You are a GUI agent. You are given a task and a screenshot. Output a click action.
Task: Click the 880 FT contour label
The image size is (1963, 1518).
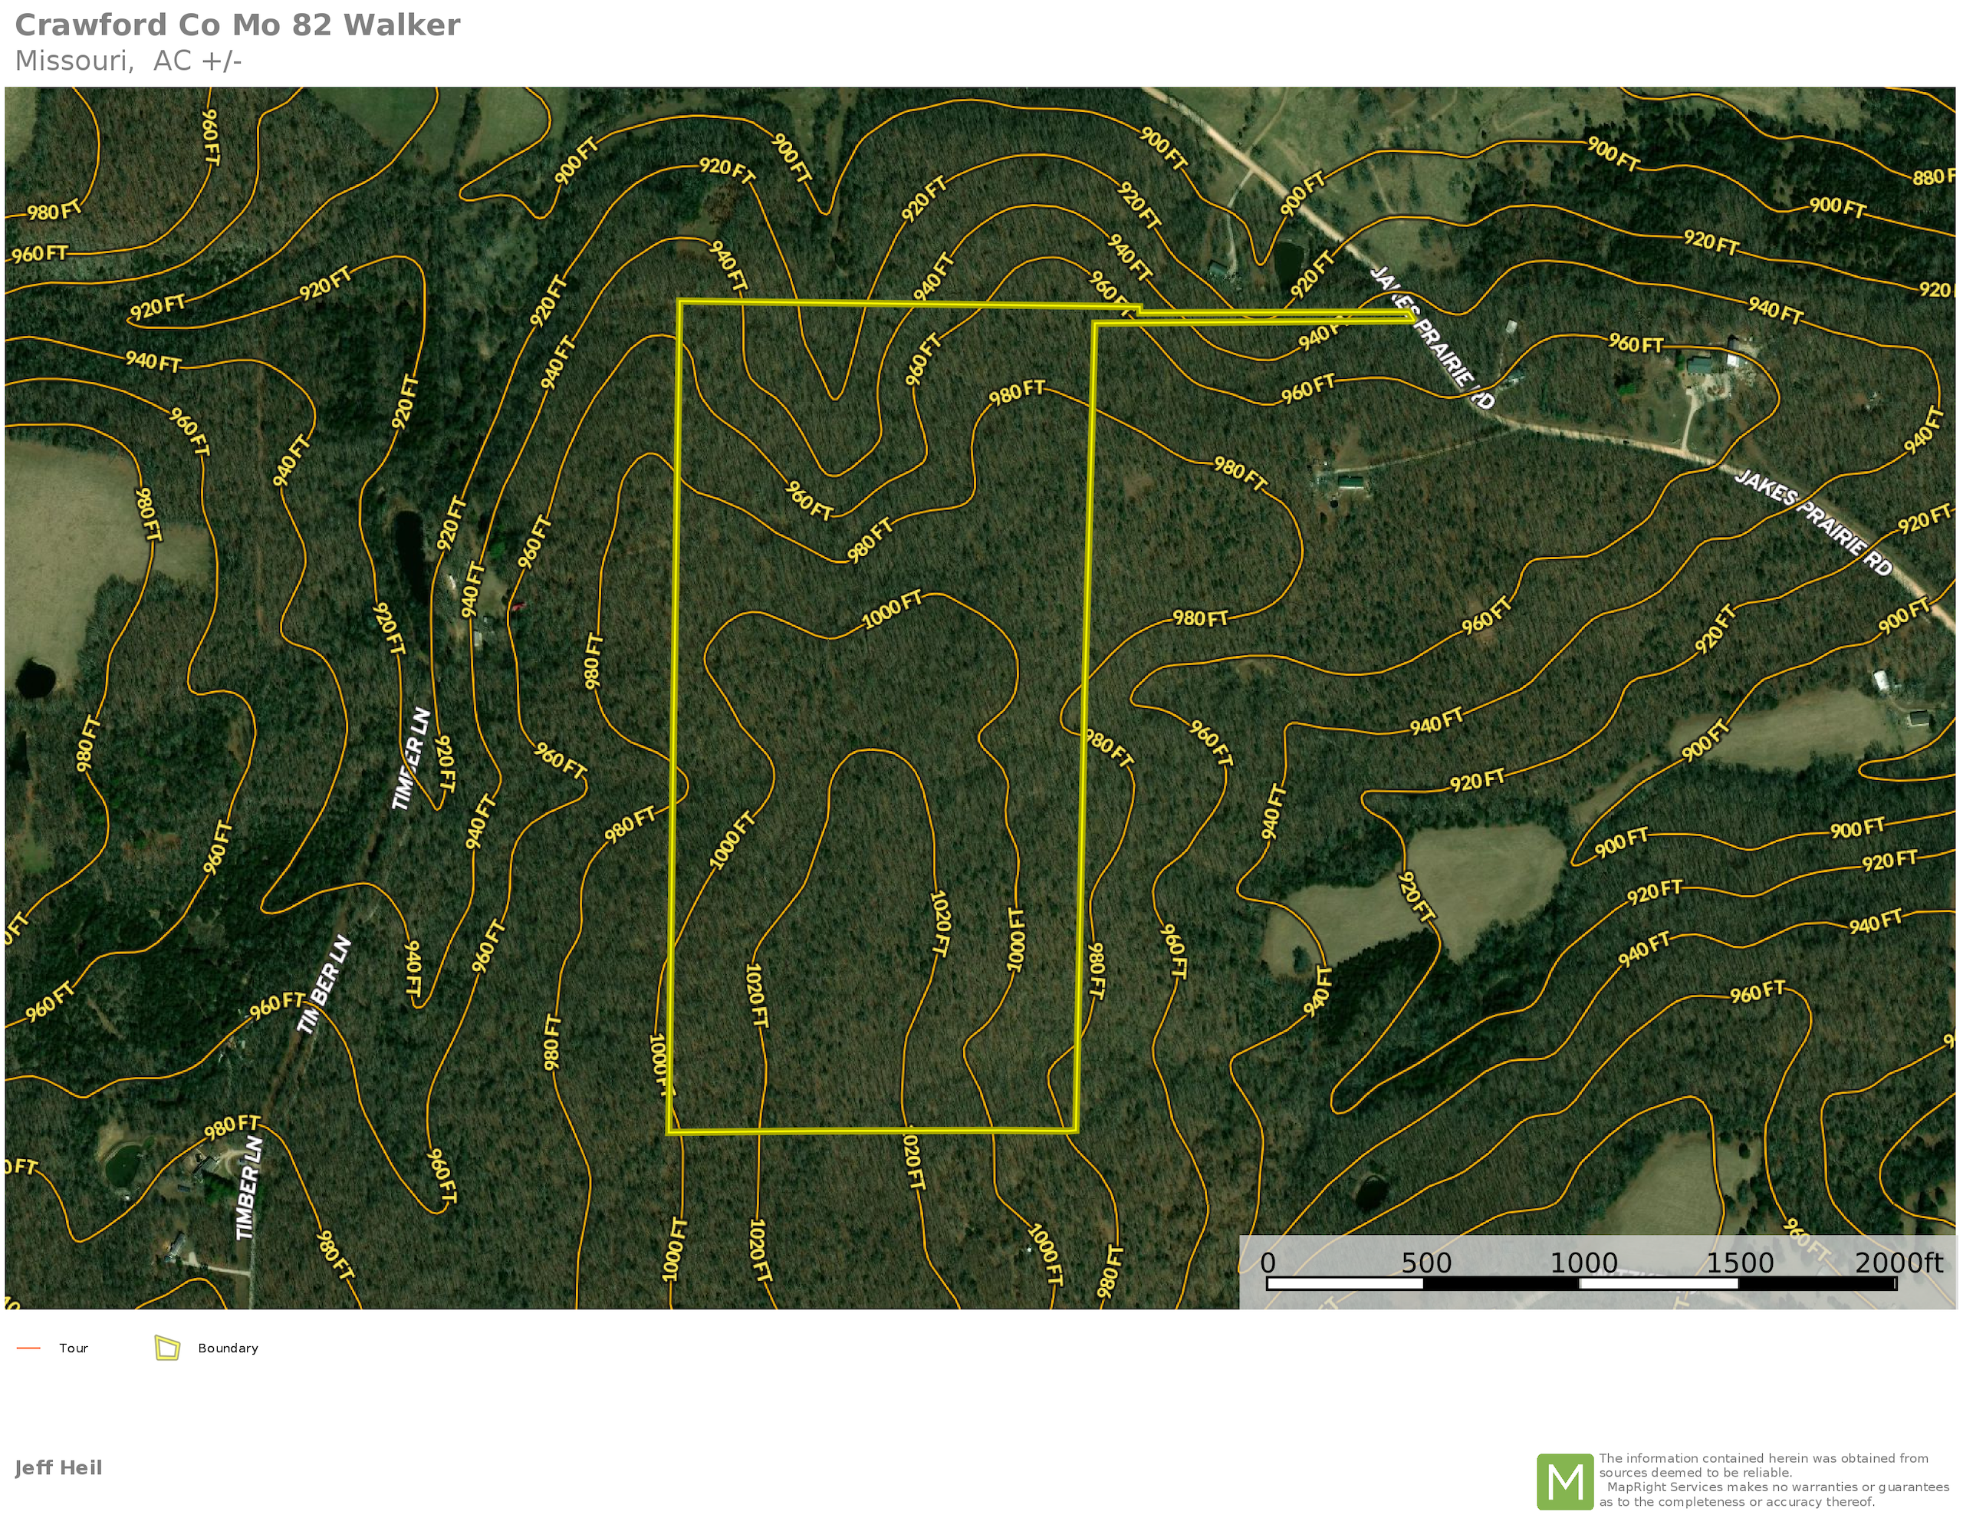[1932, 176]
